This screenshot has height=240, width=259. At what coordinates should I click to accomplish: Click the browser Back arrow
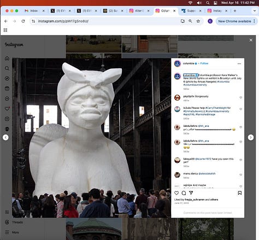[6, 21]
